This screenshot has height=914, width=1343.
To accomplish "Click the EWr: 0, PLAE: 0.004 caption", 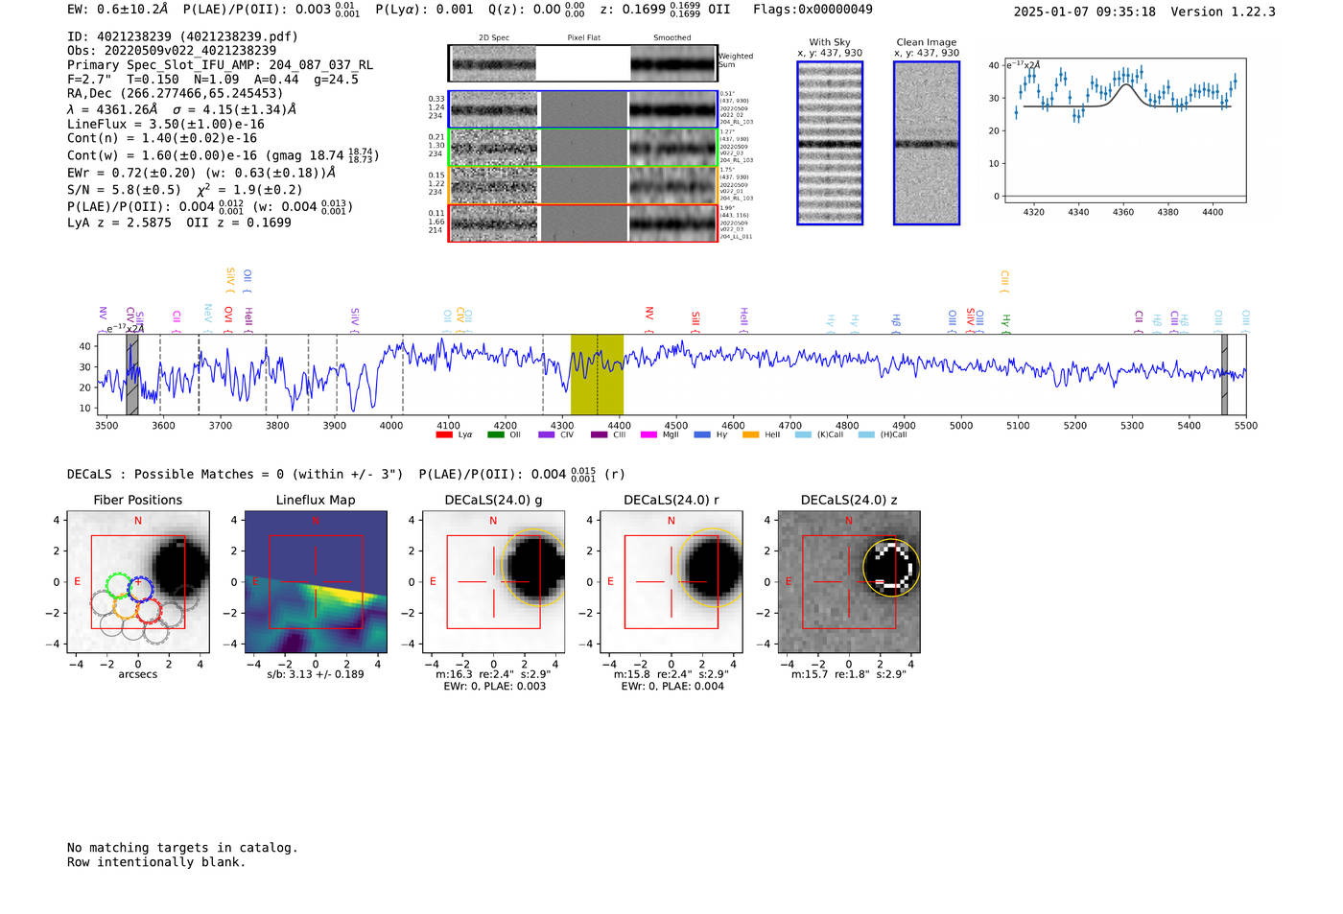I will (671, 687).
